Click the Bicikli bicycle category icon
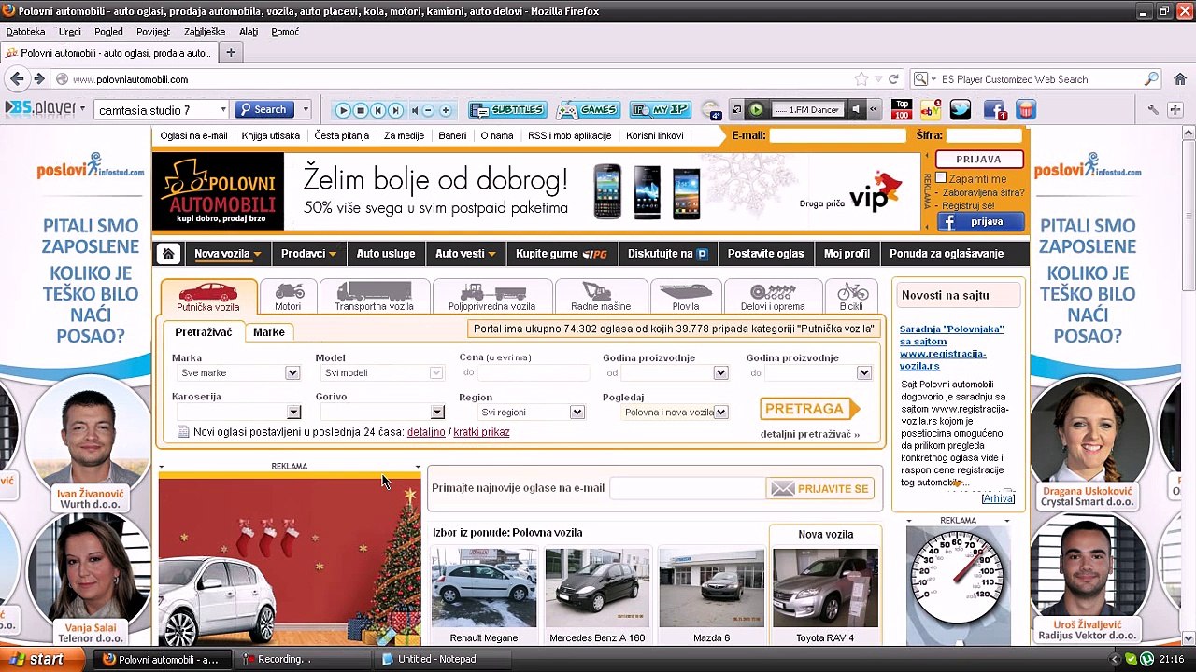 (x=851, y=296)
